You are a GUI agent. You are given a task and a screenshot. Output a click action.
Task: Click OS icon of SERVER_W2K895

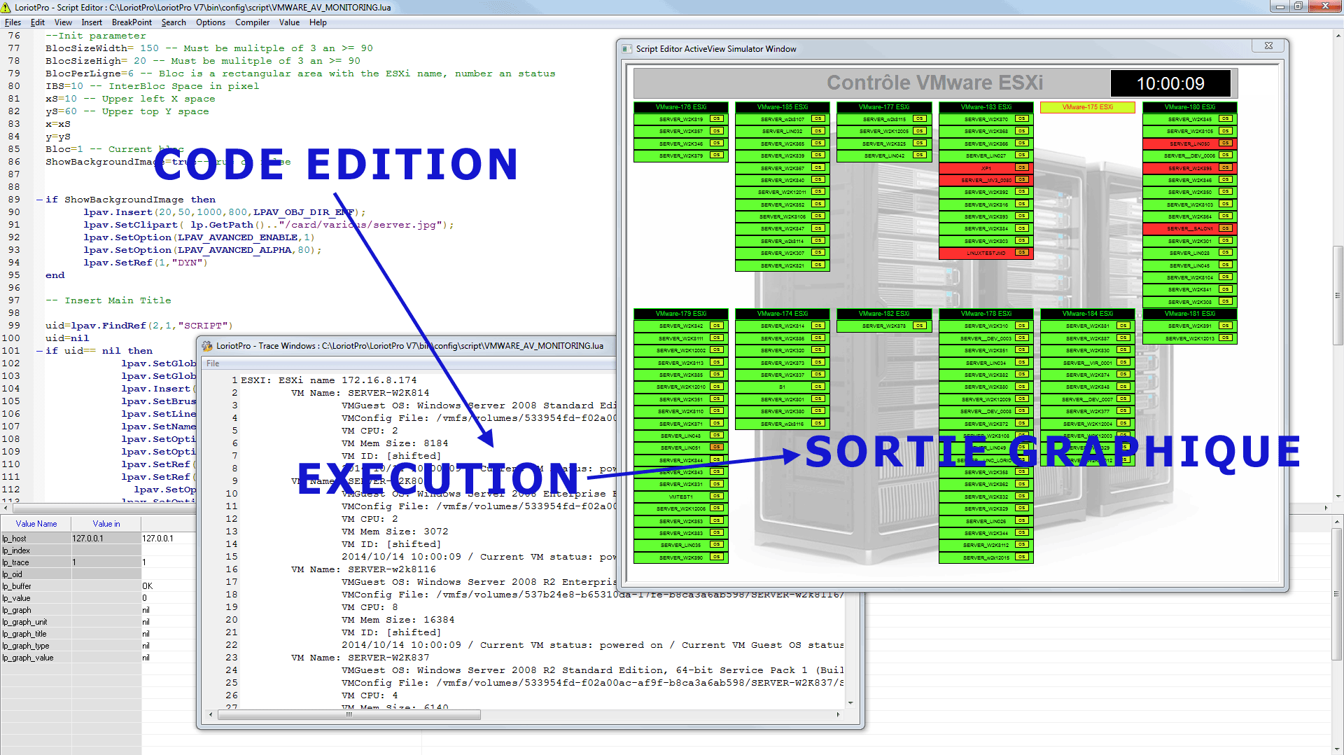1225,168
